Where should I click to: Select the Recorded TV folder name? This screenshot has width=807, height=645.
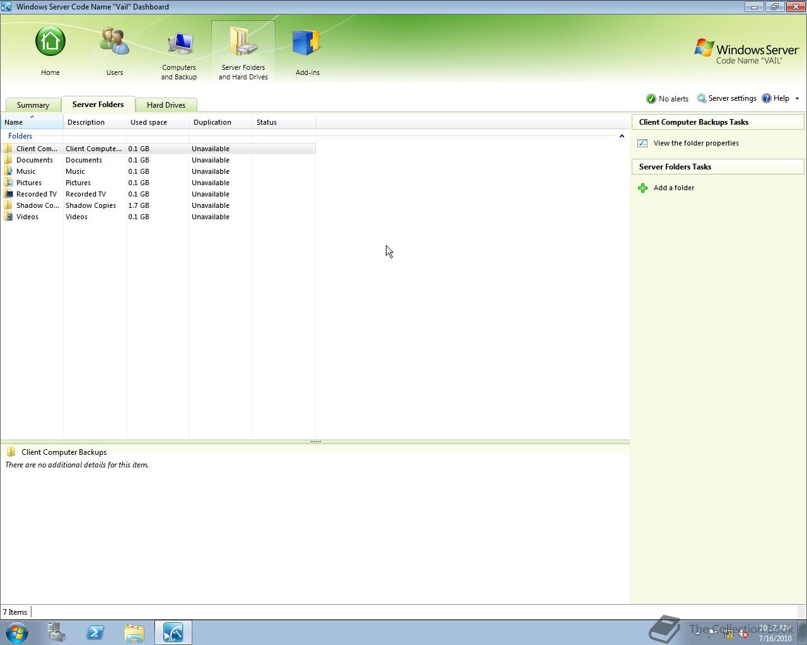click(37, 194)
